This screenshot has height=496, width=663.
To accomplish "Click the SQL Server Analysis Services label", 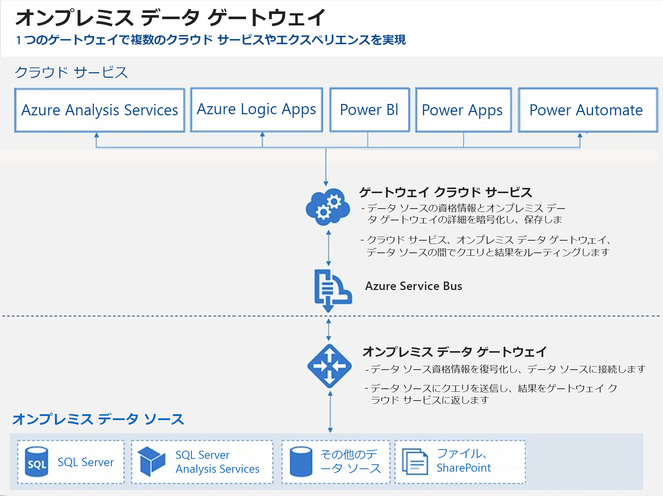I will [x=218, y=462].
